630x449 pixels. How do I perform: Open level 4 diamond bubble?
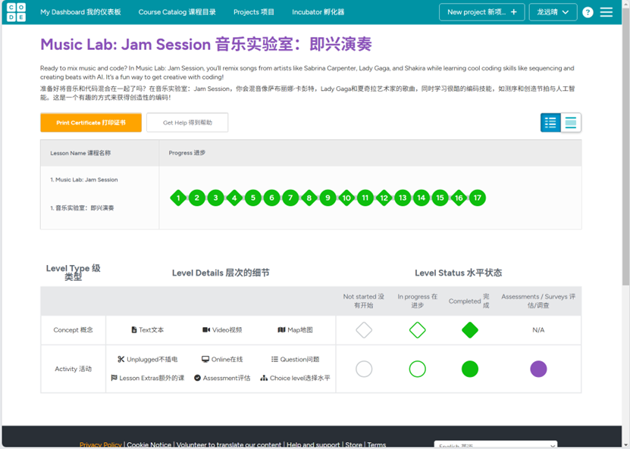tap(234, 198)
